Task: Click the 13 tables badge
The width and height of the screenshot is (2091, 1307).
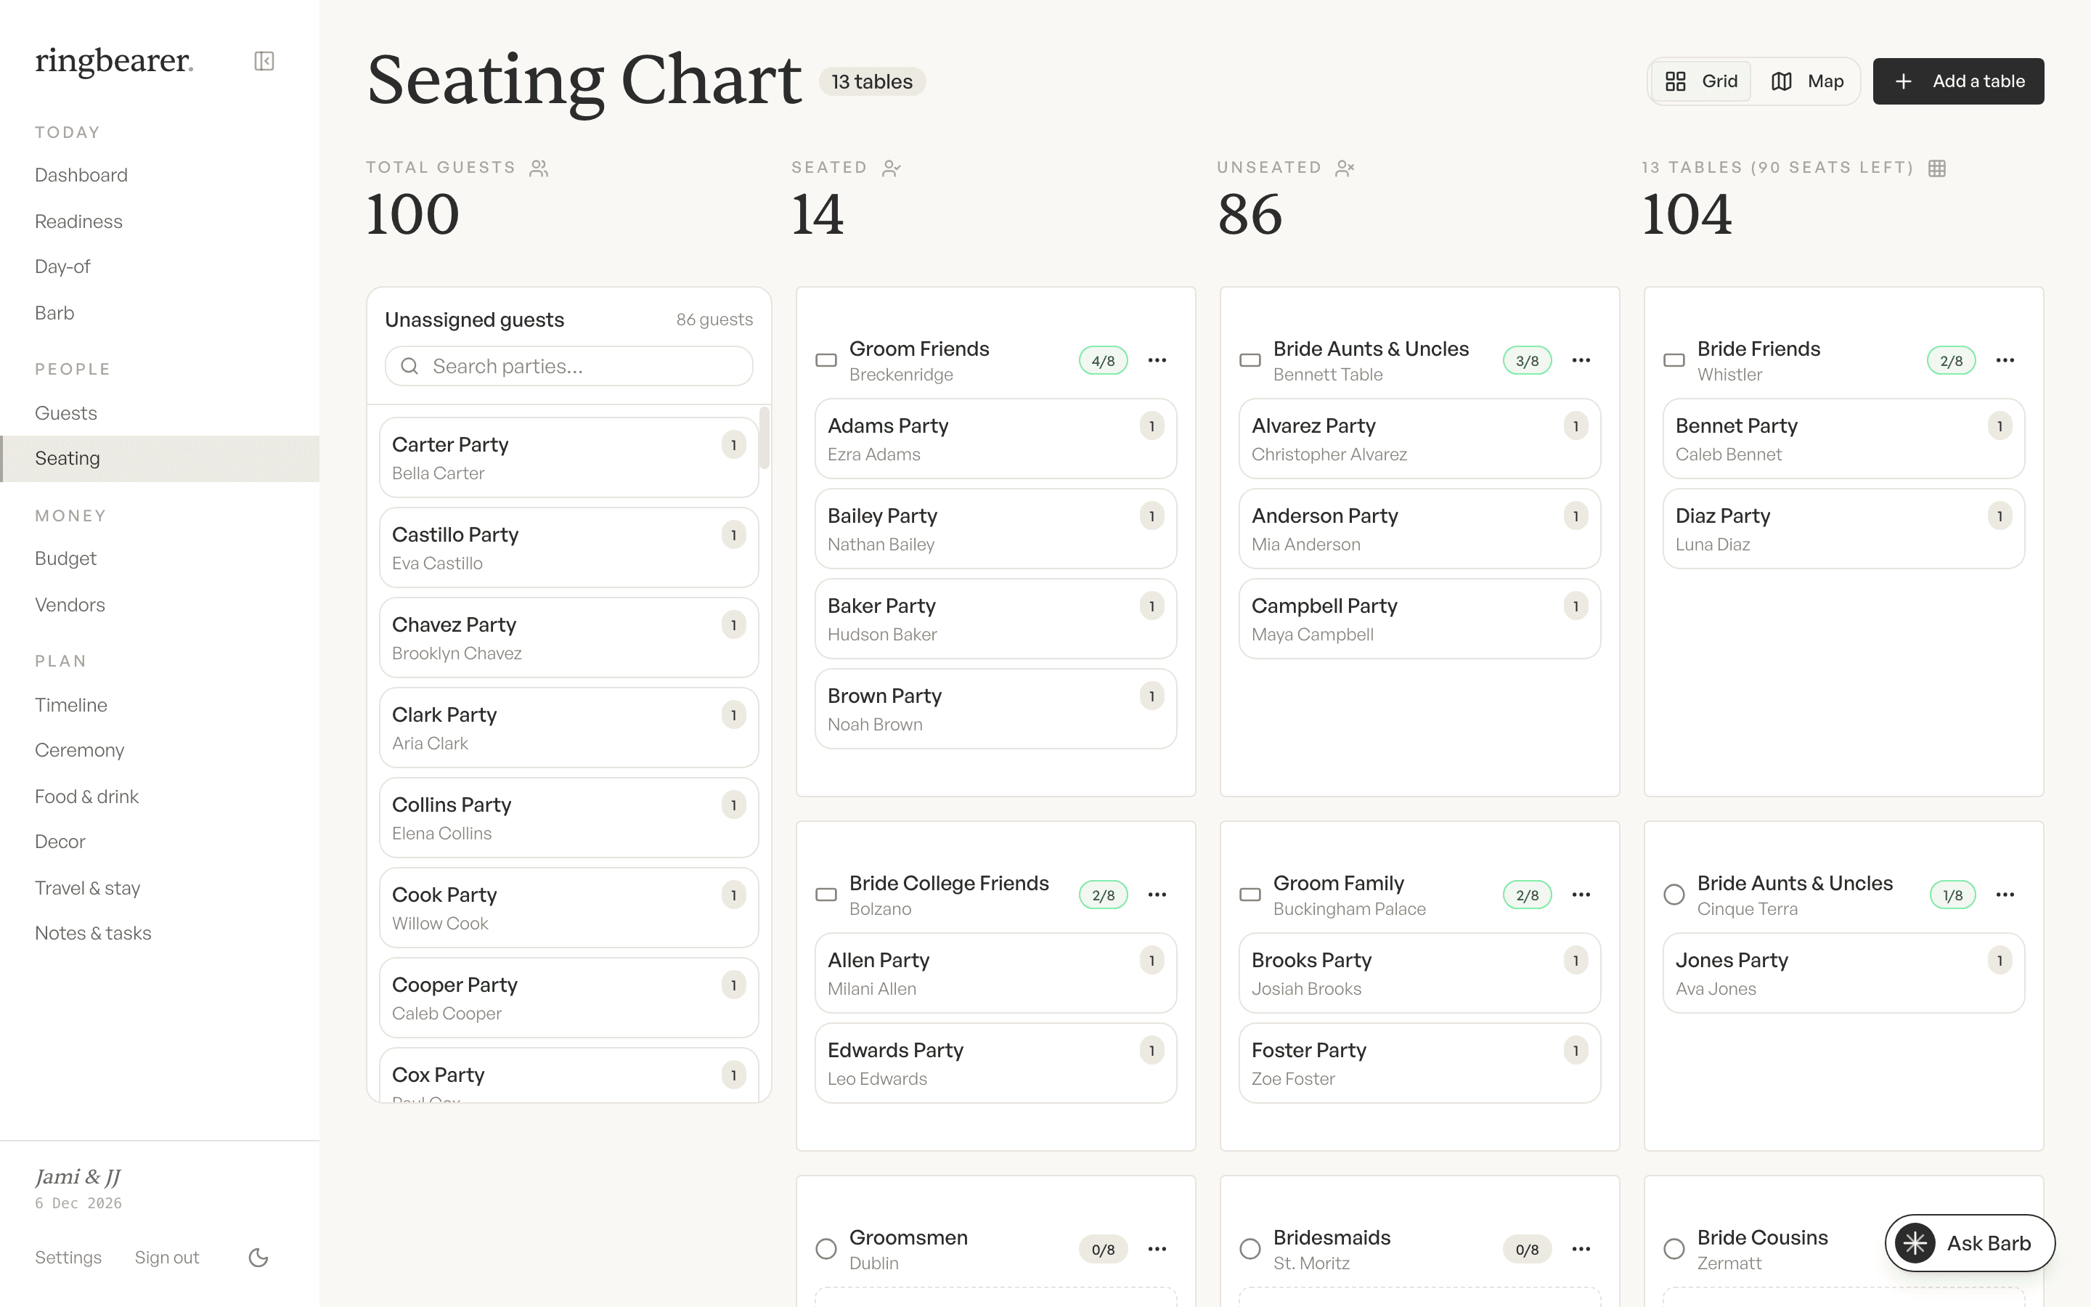Action: 872,81
